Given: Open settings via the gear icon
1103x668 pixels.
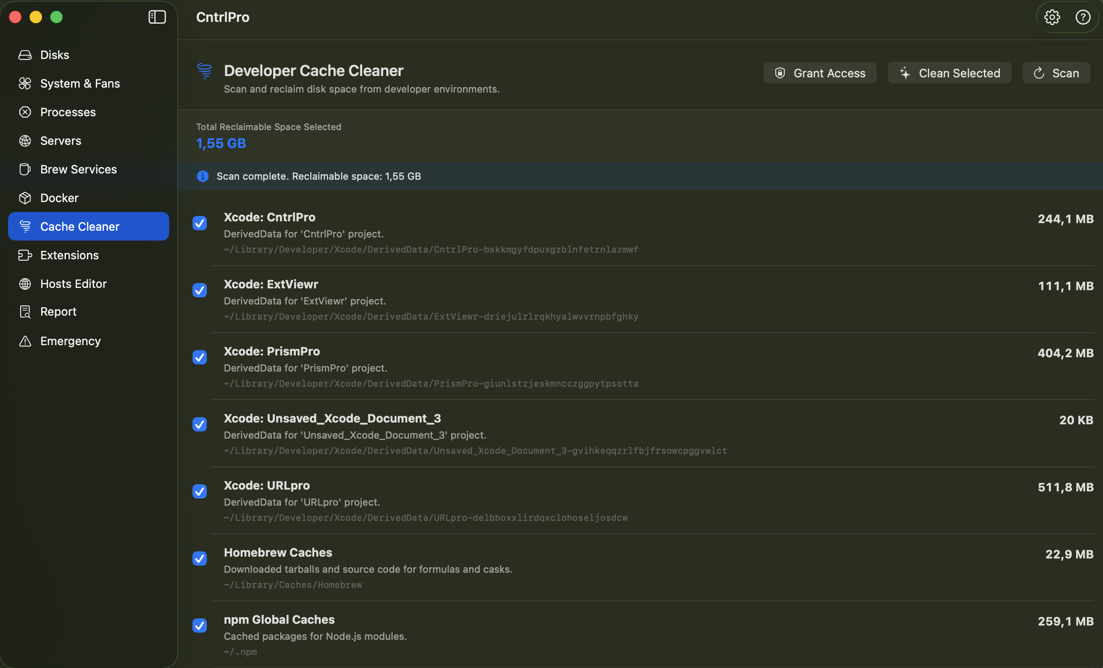Looking at the screenshot, I should tap(1052, 17).
